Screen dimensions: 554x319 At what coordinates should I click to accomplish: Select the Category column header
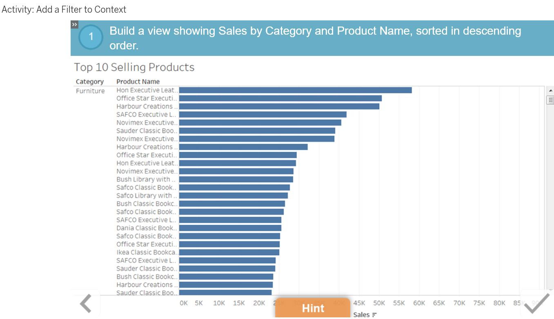pyautogui.click(x=90, y=82)
